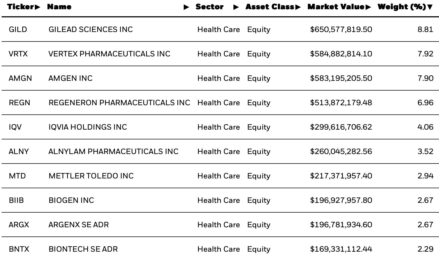Click the BIIB ticker cell
Screen dimensions: 439x256
coord(16,200)
